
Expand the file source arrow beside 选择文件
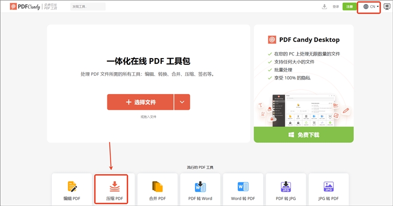point(182,102)
